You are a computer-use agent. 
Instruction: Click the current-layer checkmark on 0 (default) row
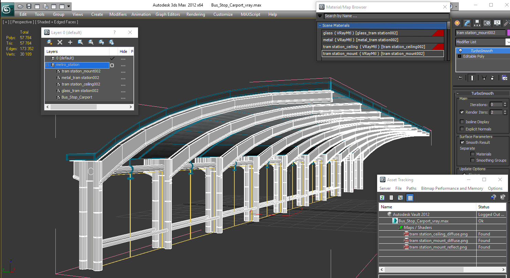(x=112, y=58)
